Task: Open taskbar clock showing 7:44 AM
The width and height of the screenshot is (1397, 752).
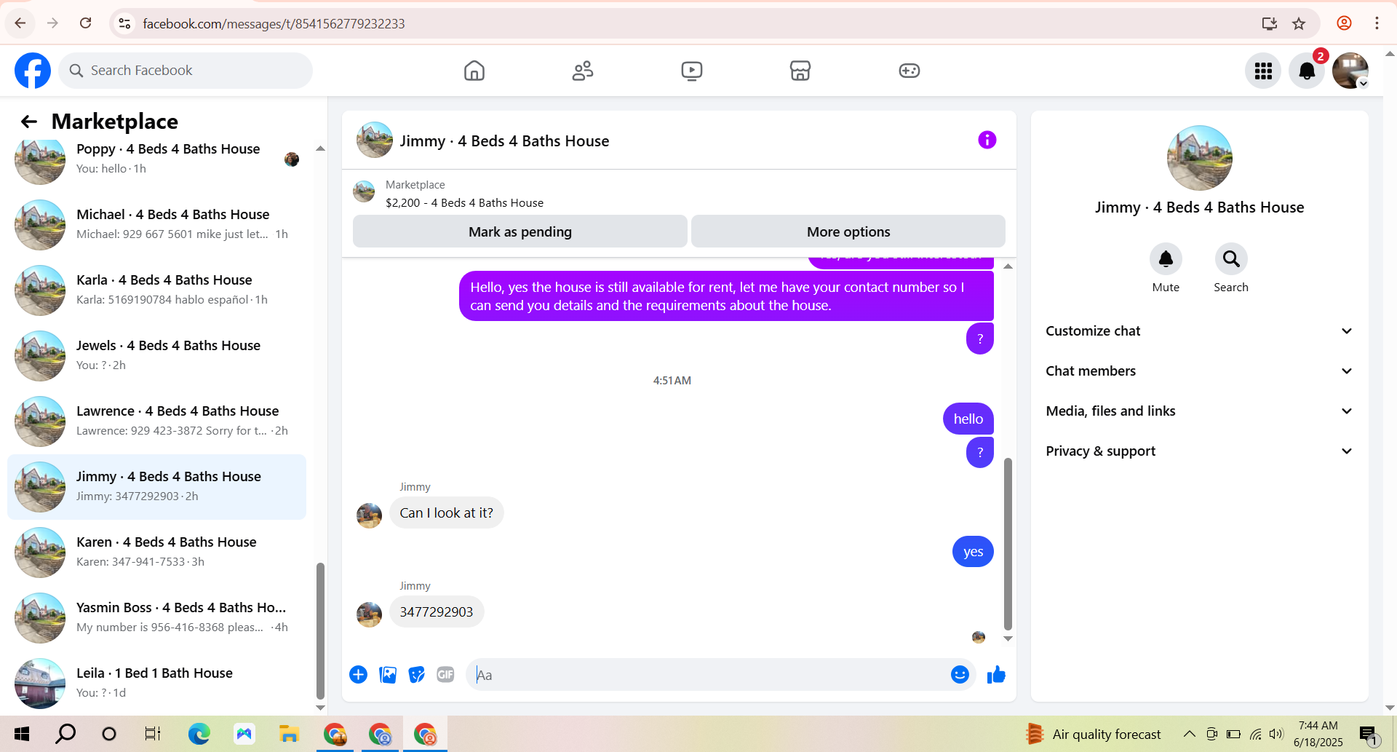Action: tap(1318, 734)
